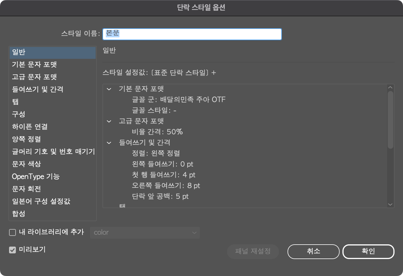
Task: Click the 패널 재설정 button
Action: [253, 251]
